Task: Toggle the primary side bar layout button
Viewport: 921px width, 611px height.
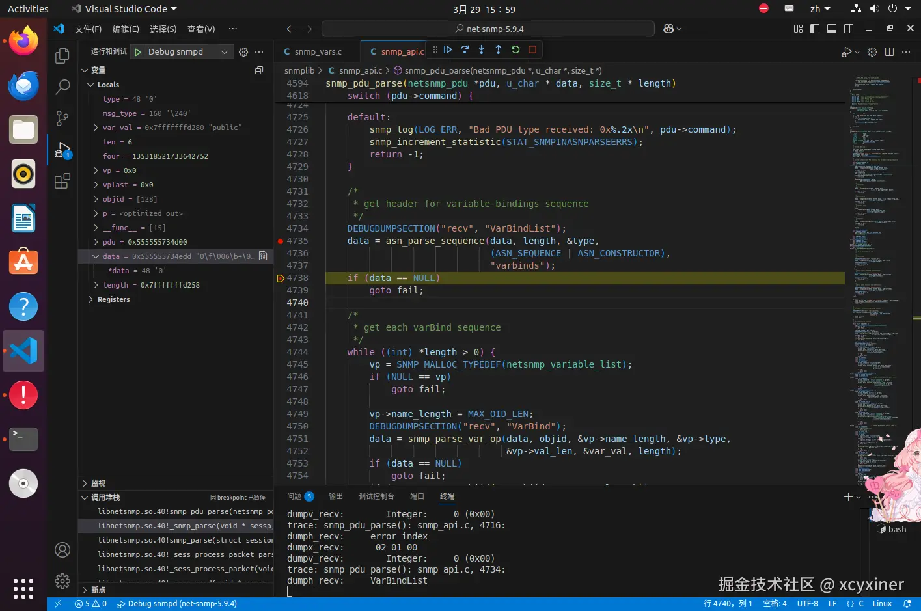Action: (x=815, y=29)
